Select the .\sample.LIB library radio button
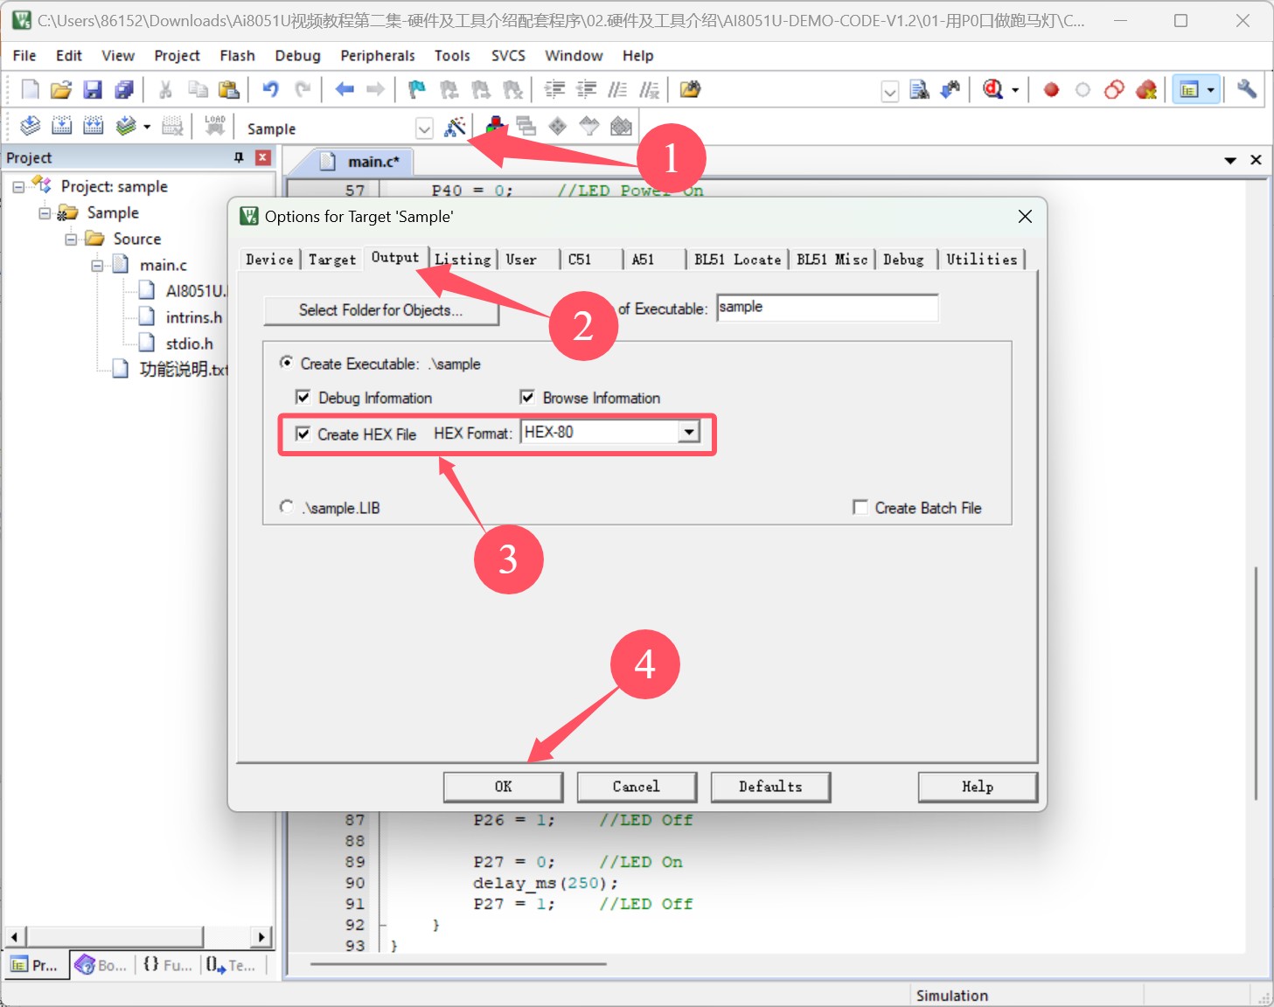Viewport: 1274px width, 1007px height. pyautogui.click(x=287, y=507)
